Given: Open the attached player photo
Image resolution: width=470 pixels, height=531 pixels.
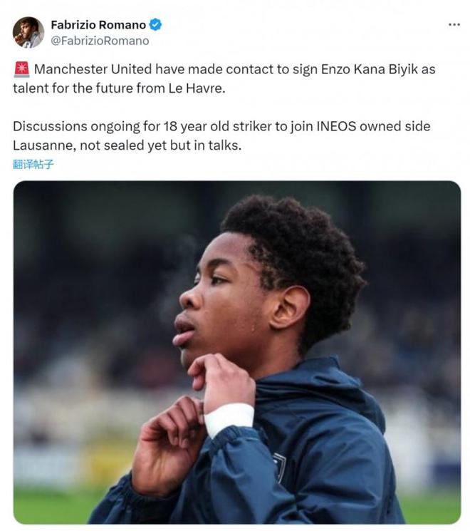Looking at the screenshot, I should tap(236, 352).
